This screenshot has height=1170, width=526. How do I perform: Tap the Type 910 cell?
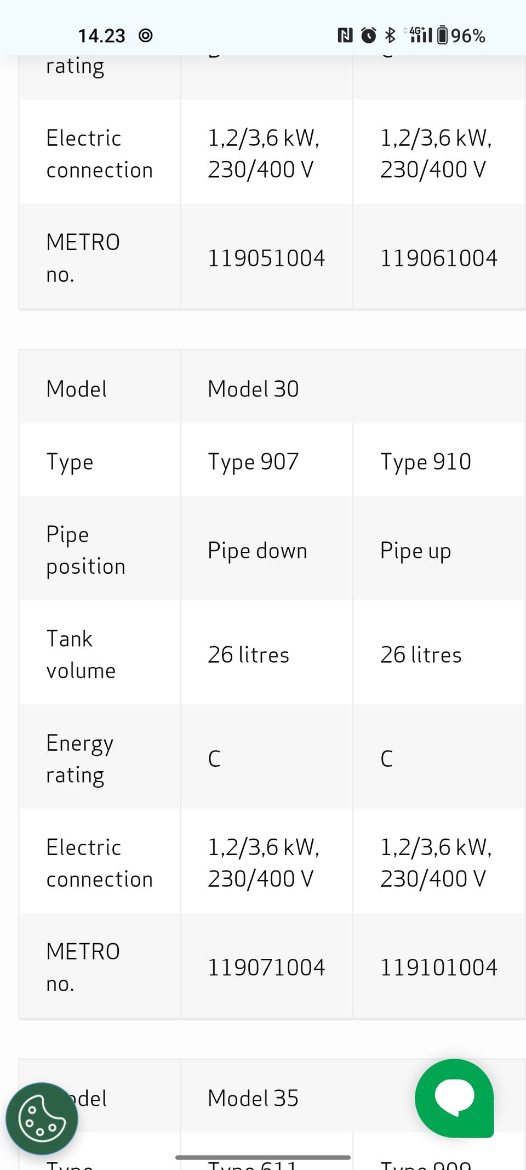click(425, 462)
